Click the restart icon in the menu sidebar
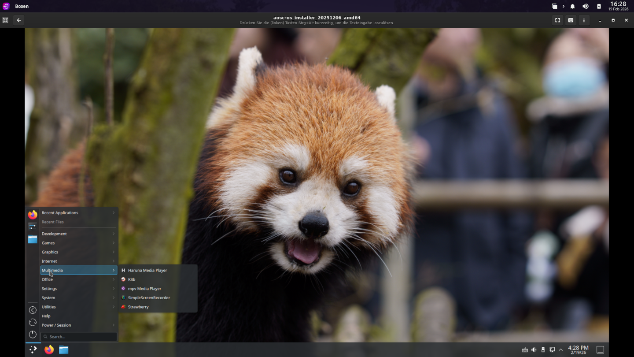Screen dimensions: 634x357 33,322
